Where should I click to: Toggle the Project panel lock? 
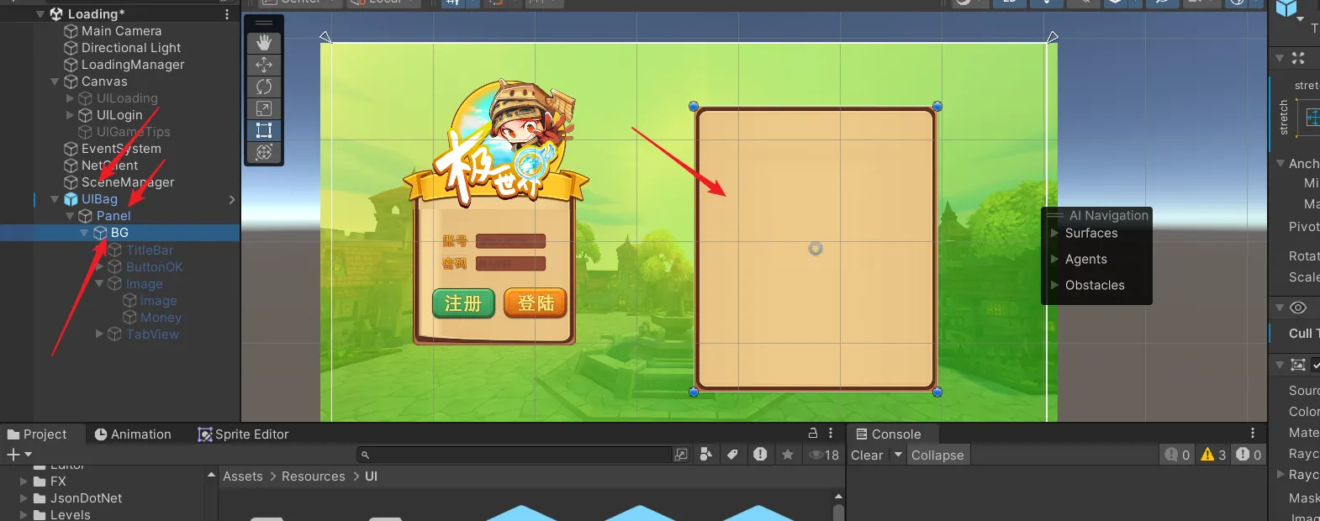[813, 434]
